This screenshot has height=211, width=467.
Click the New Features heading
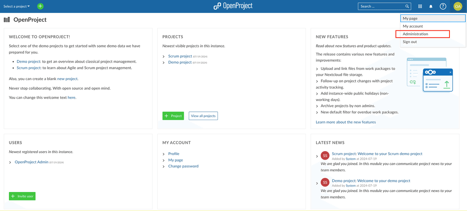tap(332, 37)
